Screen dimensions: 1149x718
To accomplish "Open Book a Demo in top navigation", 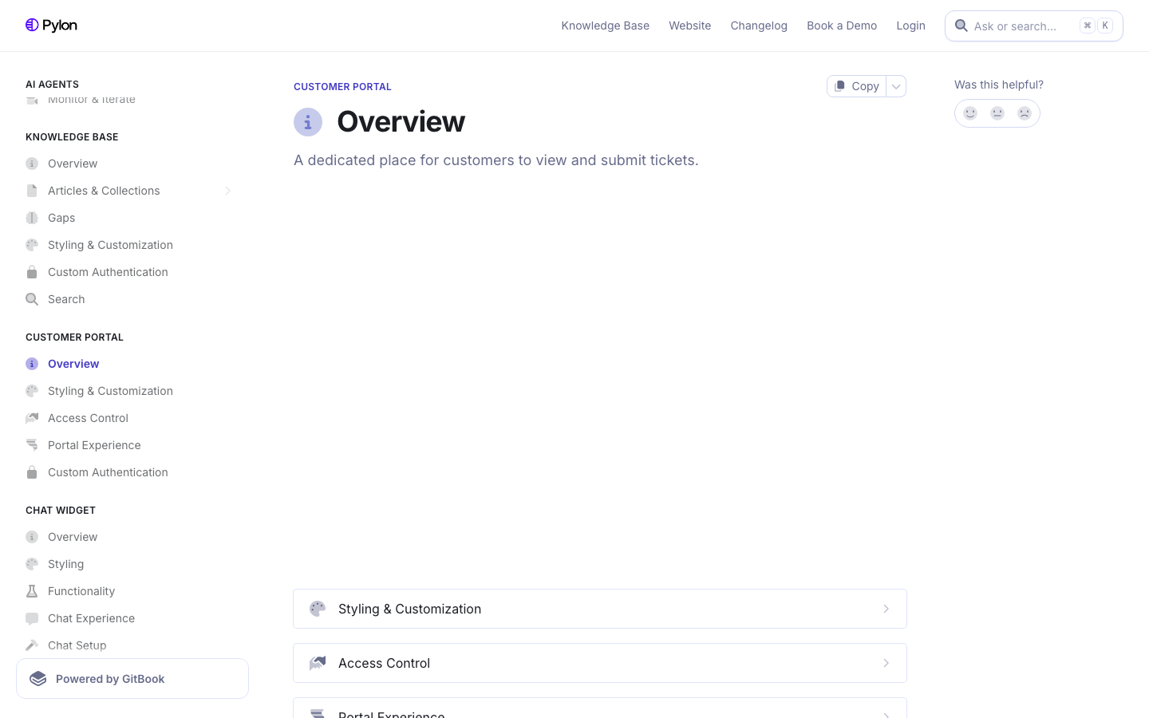I will coord(842,26).
